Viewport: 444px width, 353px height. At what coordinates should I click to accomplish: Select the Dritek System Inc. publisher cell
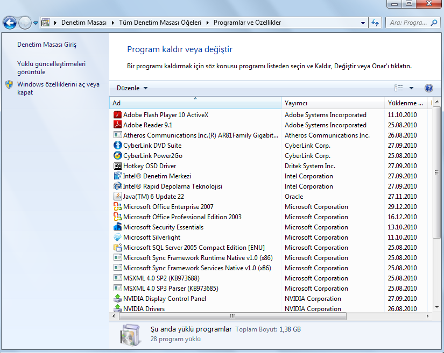(x=310, y=166)
